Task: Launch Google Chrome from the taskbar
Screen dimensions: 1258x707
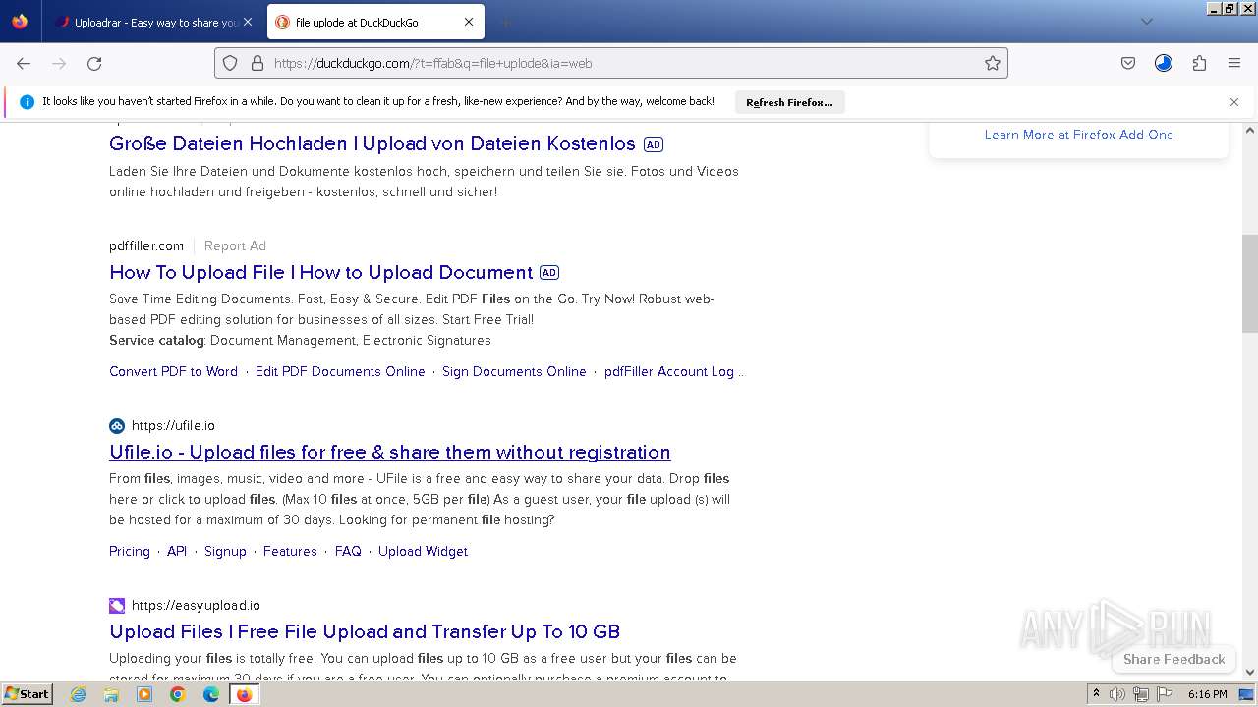Action: 178,694
